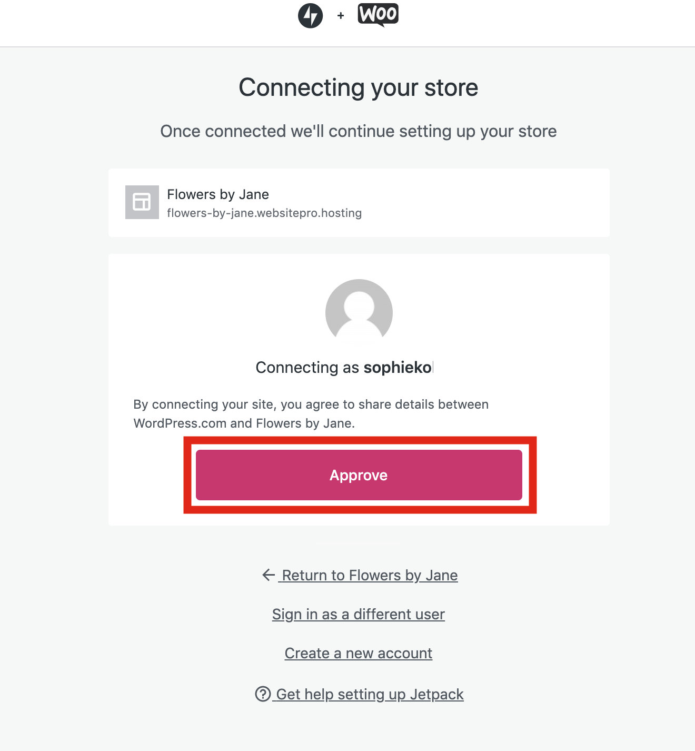This screenshot has width=695, height=751.
Task: Select the Flowers by Jane site title
Action: [218, 194]
